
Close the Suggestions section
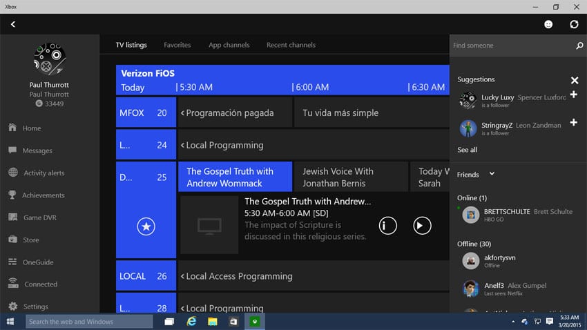[x=574, y=80]
